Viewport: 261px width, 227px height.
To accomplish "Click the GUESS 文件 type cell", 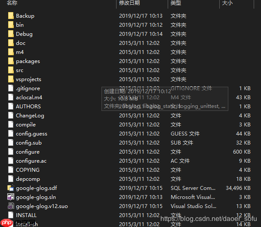I will point(185,134).
